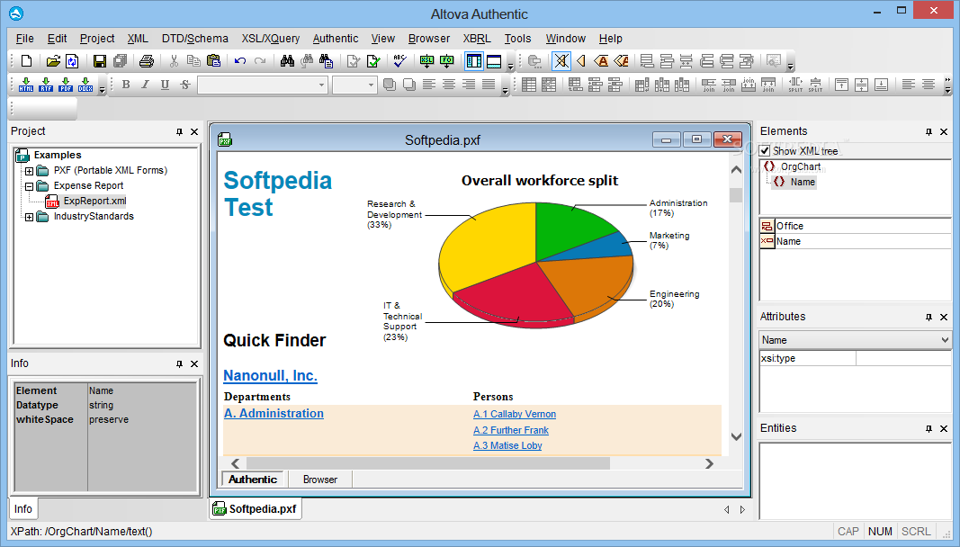Select the Softpedia.pxf document tab

pos(256,509)
